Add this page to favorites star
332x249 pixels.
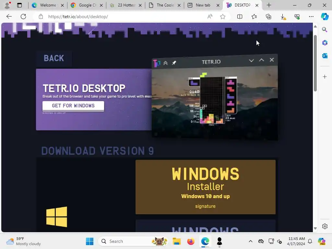(x=222, y=17)
